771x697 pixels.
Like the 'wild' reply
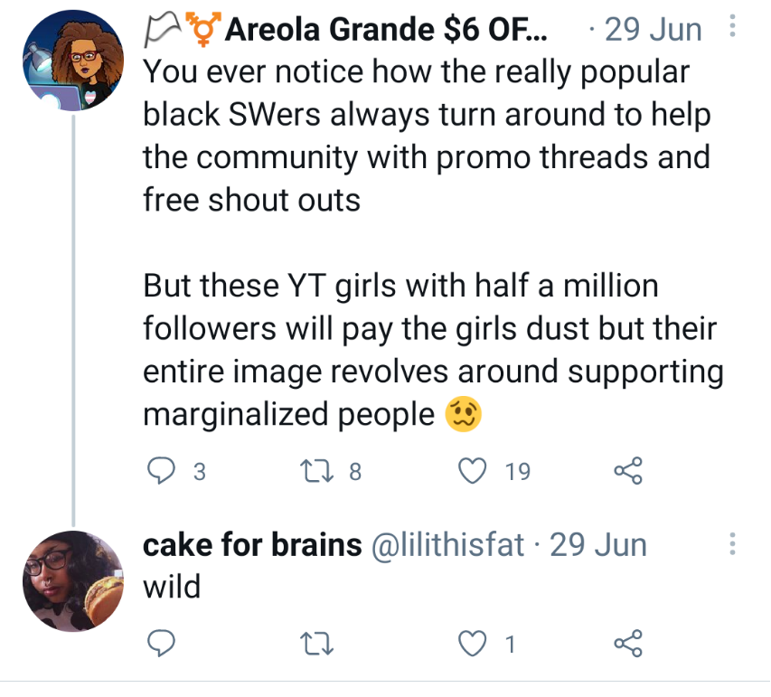pyautogui.click(x=474, y=644)
